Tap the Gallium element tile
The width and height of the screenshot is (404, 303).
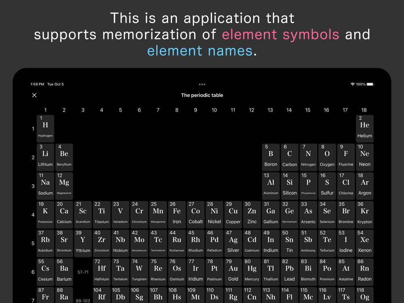click(271, 215)
